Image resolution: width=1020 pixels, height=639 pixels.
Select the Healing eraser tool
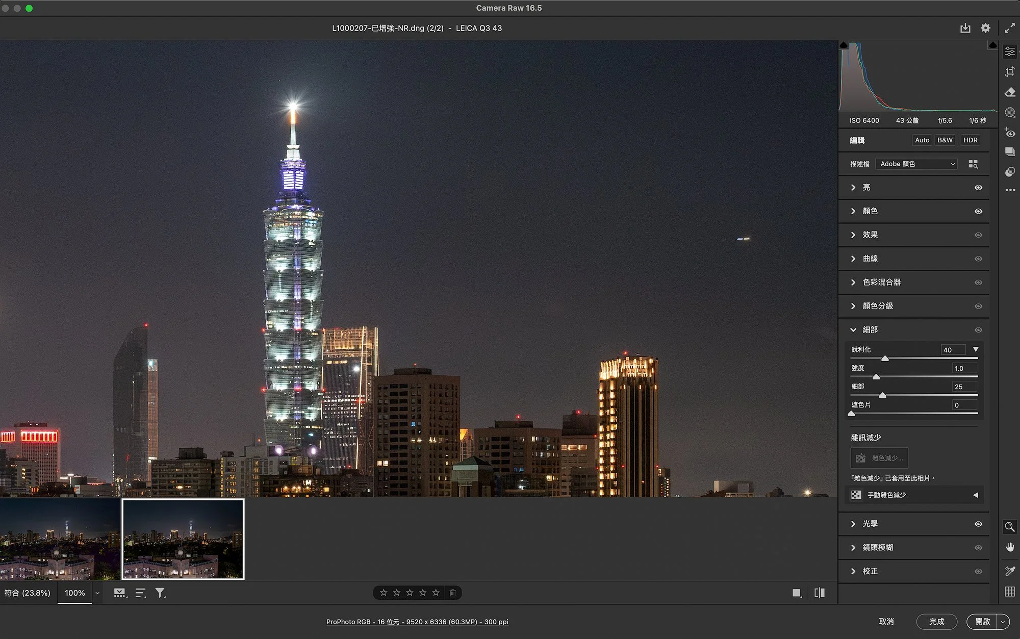(x=1010, y=92)
